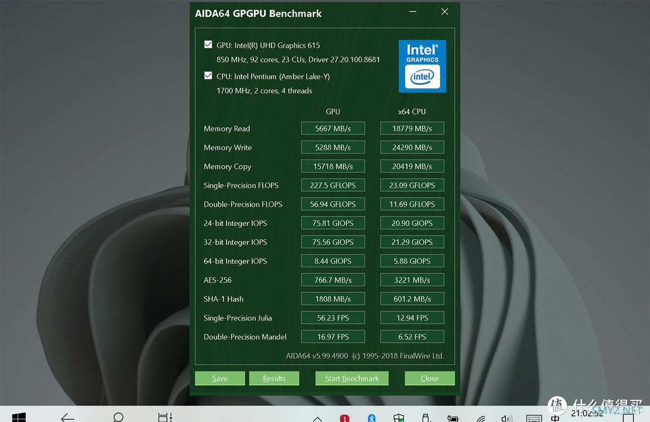Click the 11.69 GFLOPS result

412,204
